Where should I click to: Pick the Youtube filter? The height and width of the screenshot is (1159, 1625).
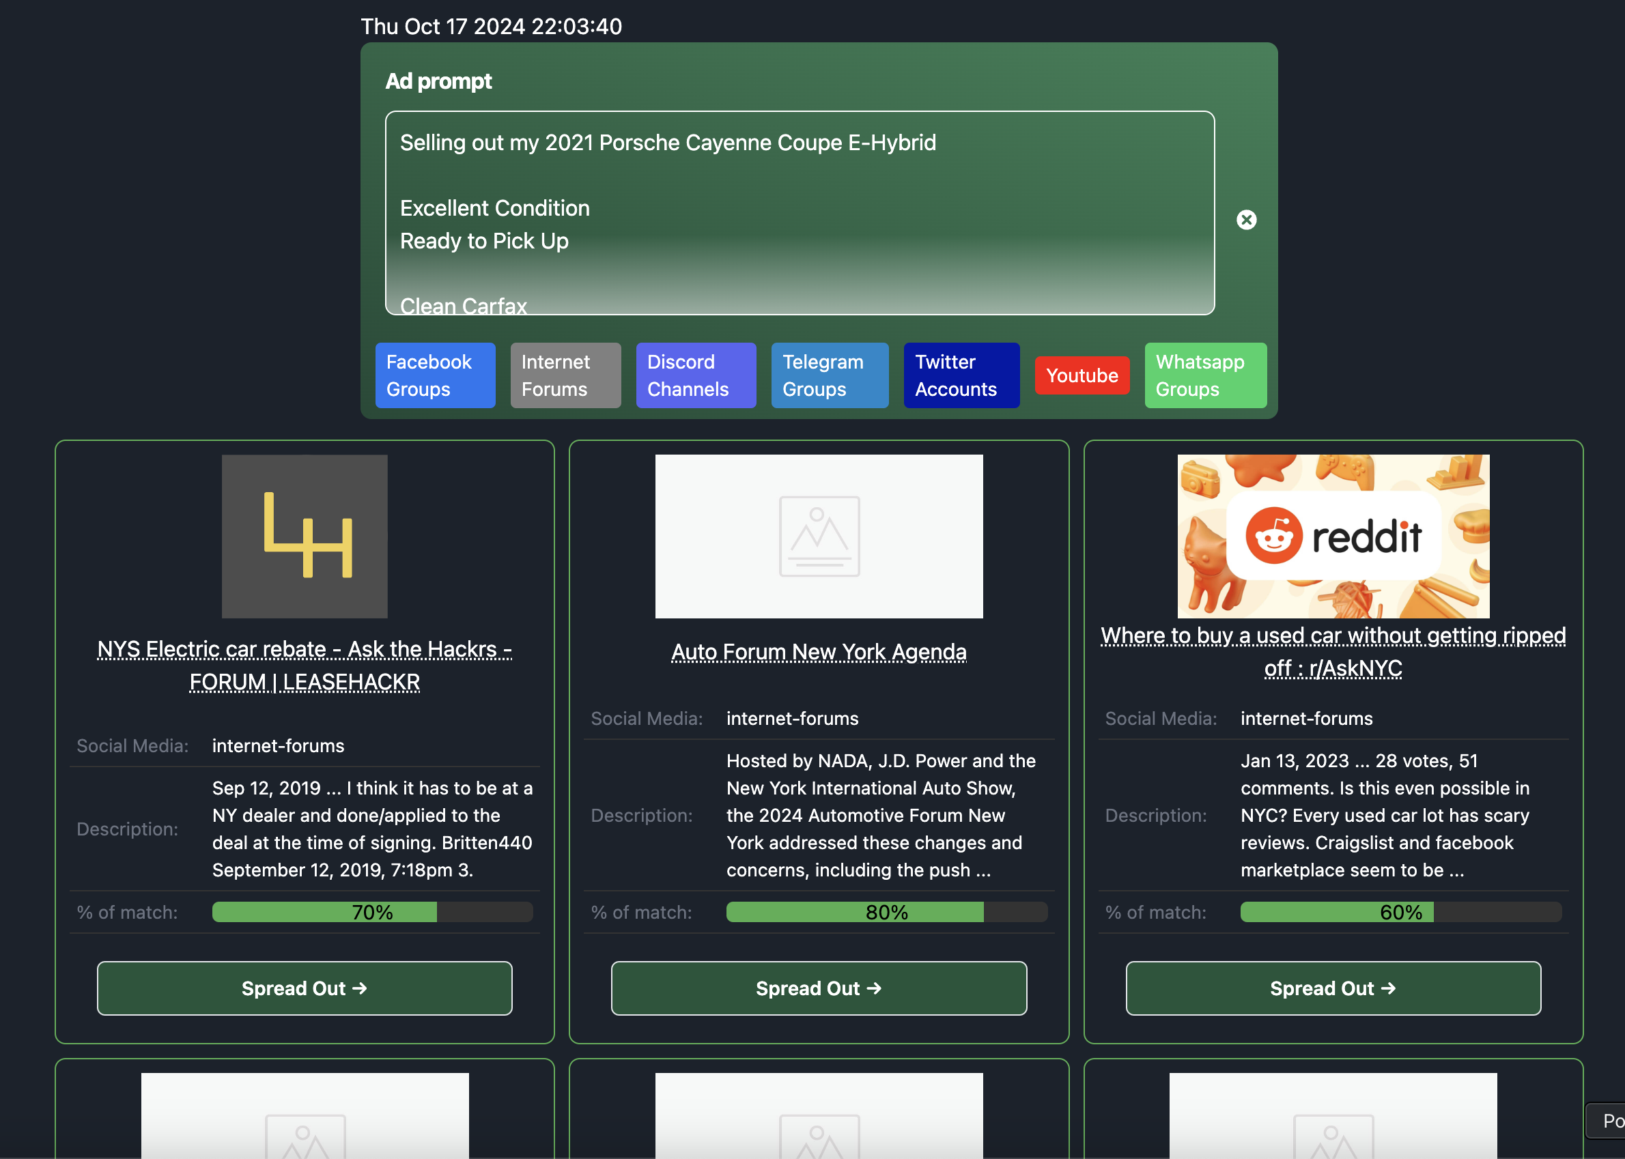click(x=1082, y=375)
